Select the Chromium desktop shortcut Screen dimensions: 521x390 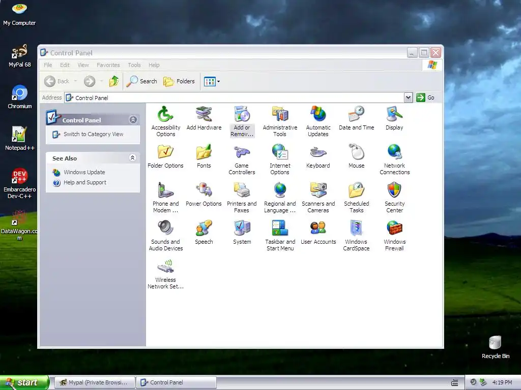(19, 97)
